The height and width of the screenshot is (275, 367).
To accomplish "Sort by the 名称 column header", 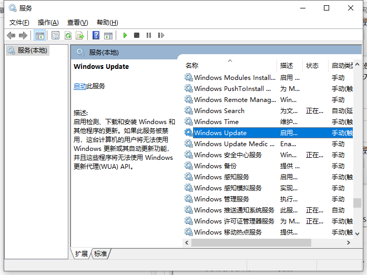I will (192, 66).
